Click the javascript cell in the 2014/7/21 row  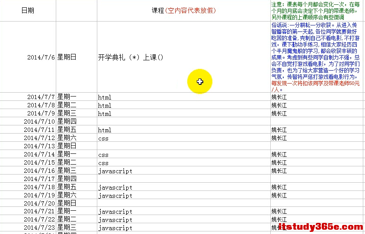(183, 212)
